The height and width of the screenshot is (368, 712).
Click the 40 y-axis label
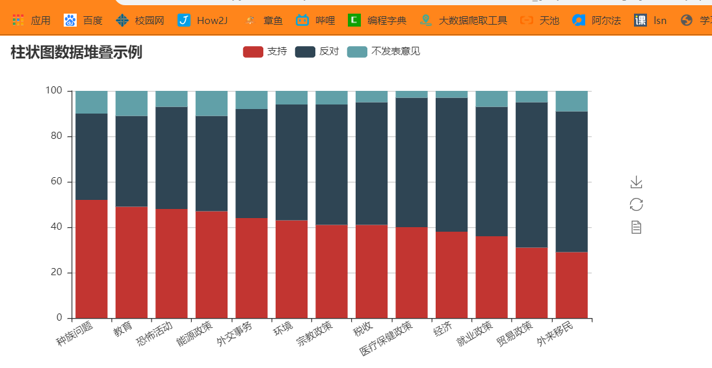point(57,227)
